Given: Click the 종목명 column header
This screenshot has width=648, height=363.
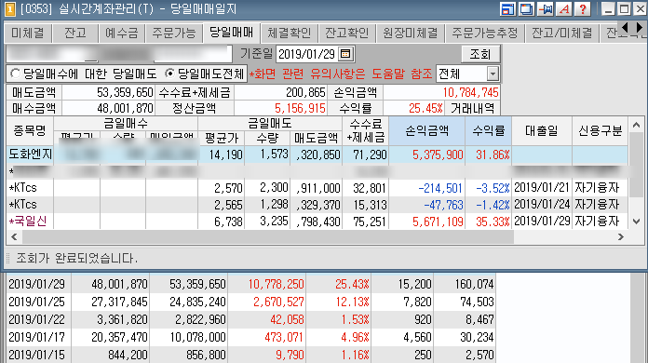Looking at the screenshot, I should pos(30,131).
